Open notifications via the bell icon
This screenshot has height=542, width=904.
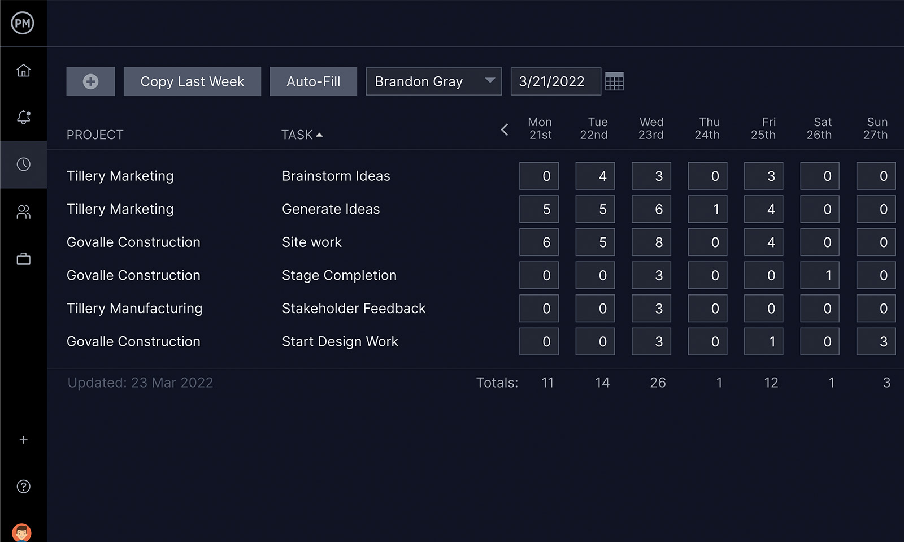23,117
